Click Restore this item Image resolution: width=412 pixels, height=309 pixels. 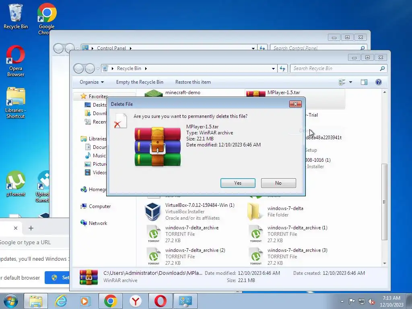tap(193, 82)
